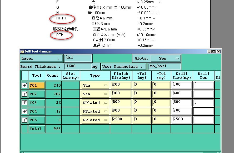Click Drill Size field for T02
Image resolution: width=234 pixels, height=153 pixels.
tap(182, 94)
